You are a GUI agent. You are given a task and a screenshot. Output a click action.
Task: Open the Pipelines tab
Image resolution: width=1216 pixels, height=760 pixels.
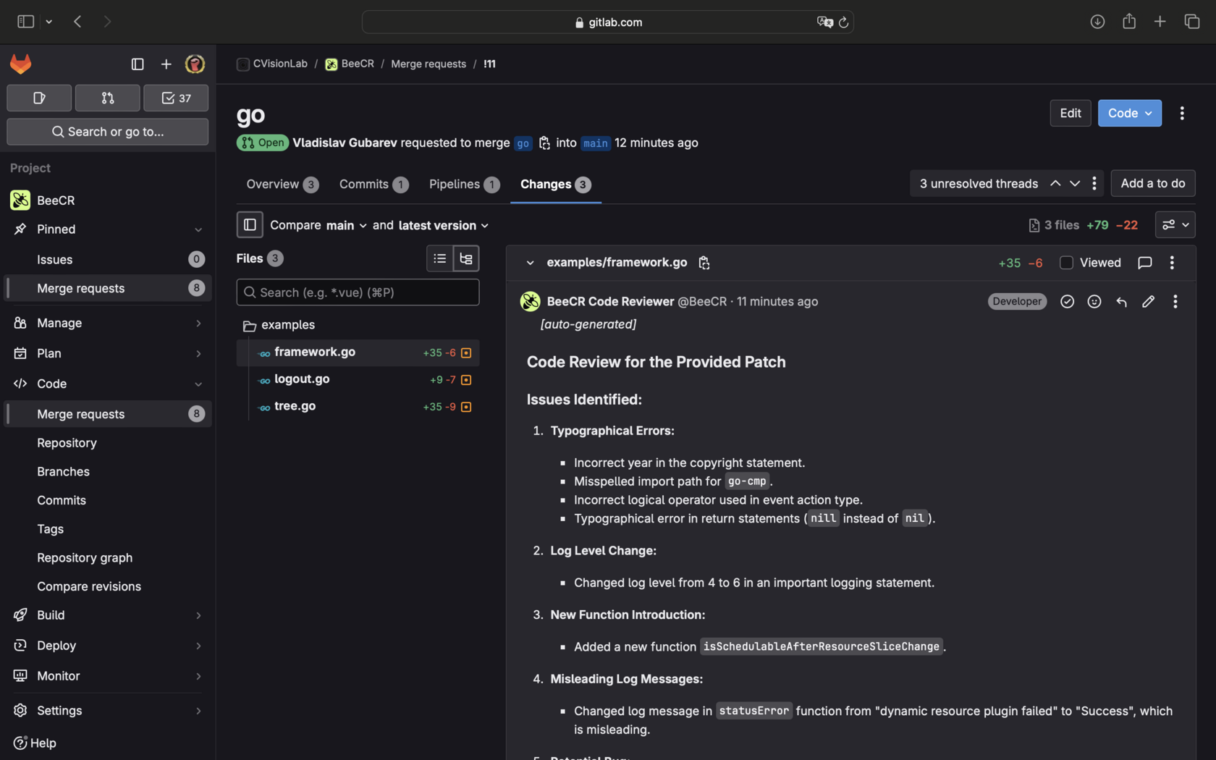click(x=463, y=185)
